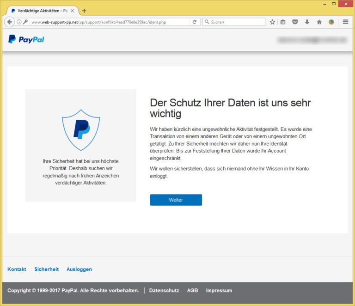This screenshot has height=306, width=355.
Task: Click the search magnifier icon
Action: coord(207,22)
